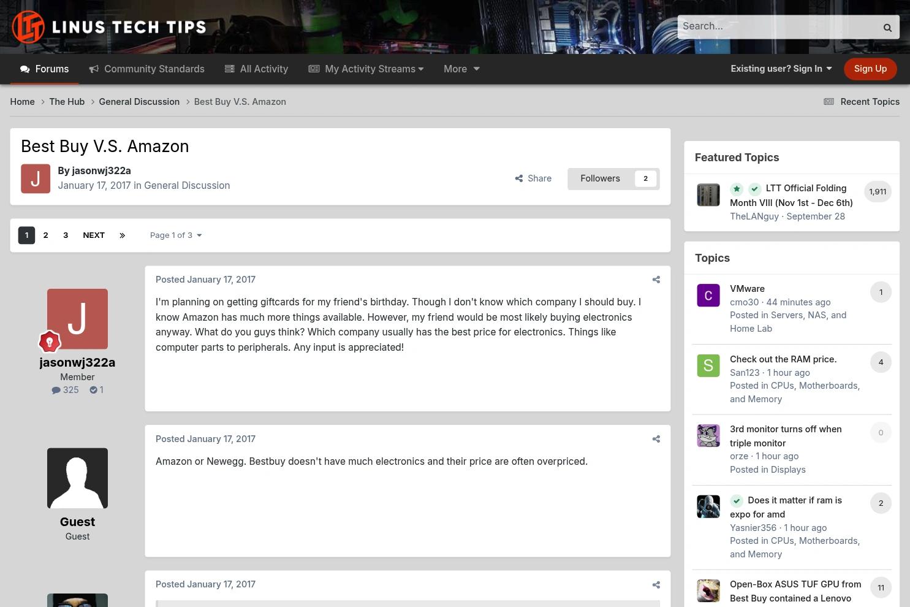Click jasonwj322a username beside first post
910x607 pixels.
(77, 362)
